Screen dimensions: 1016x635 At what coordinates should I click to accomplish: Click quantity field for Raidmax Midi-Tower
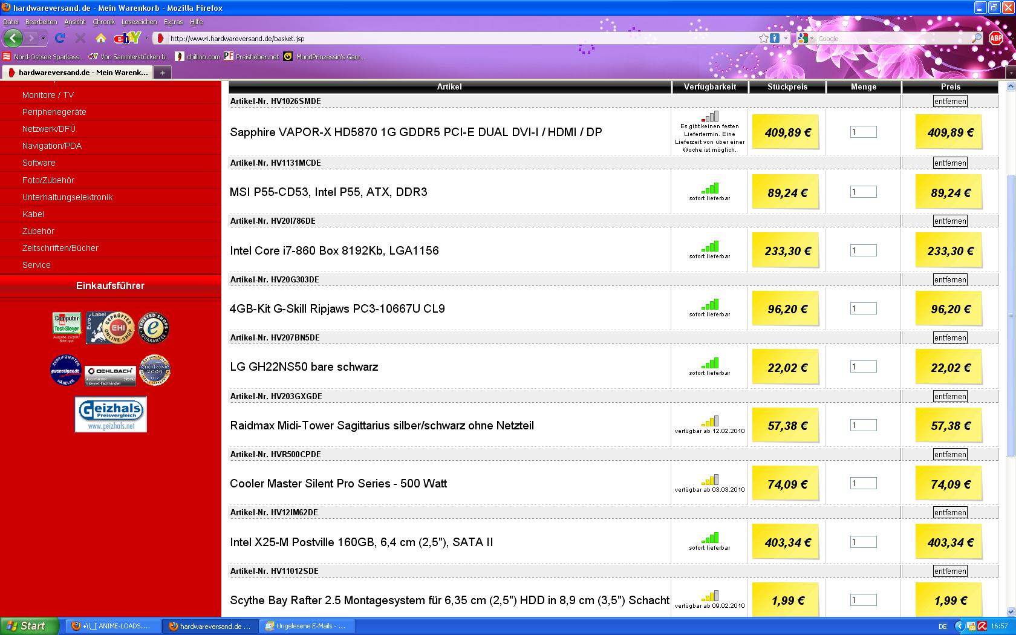pyautogui.click(x=863, y=425)
